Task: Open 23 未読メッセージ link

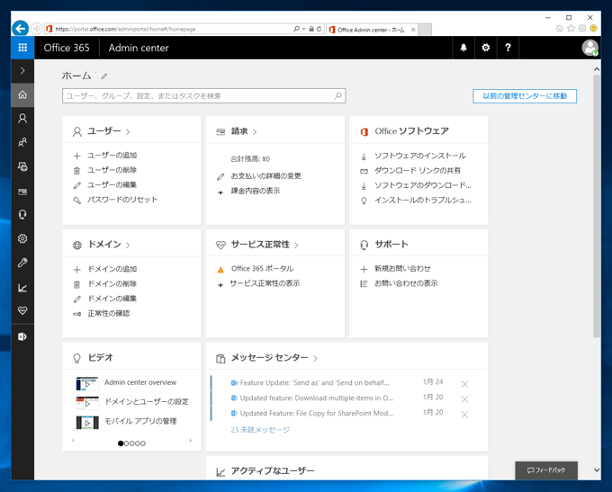Action: 260,430
